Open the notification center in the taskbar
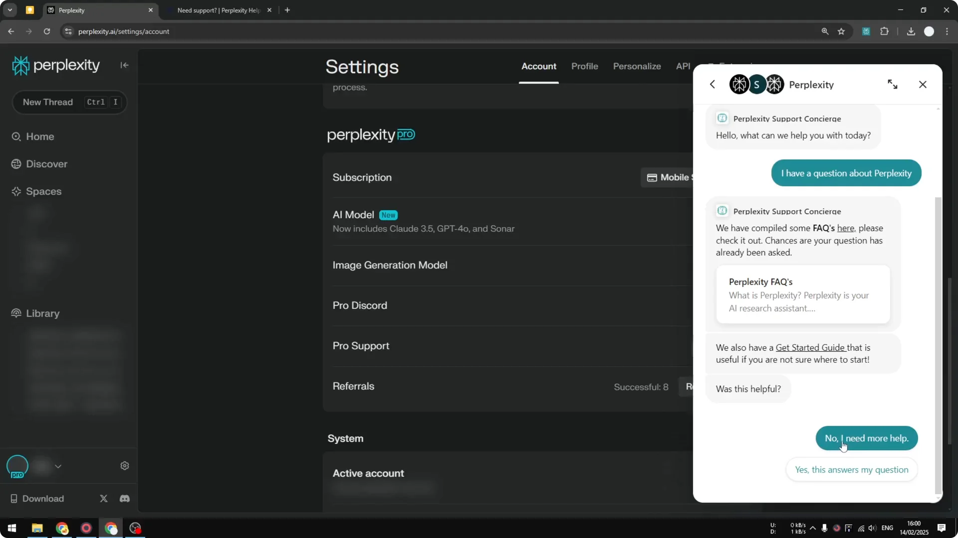This screenshot has width=958, height=538. point(942,528)
